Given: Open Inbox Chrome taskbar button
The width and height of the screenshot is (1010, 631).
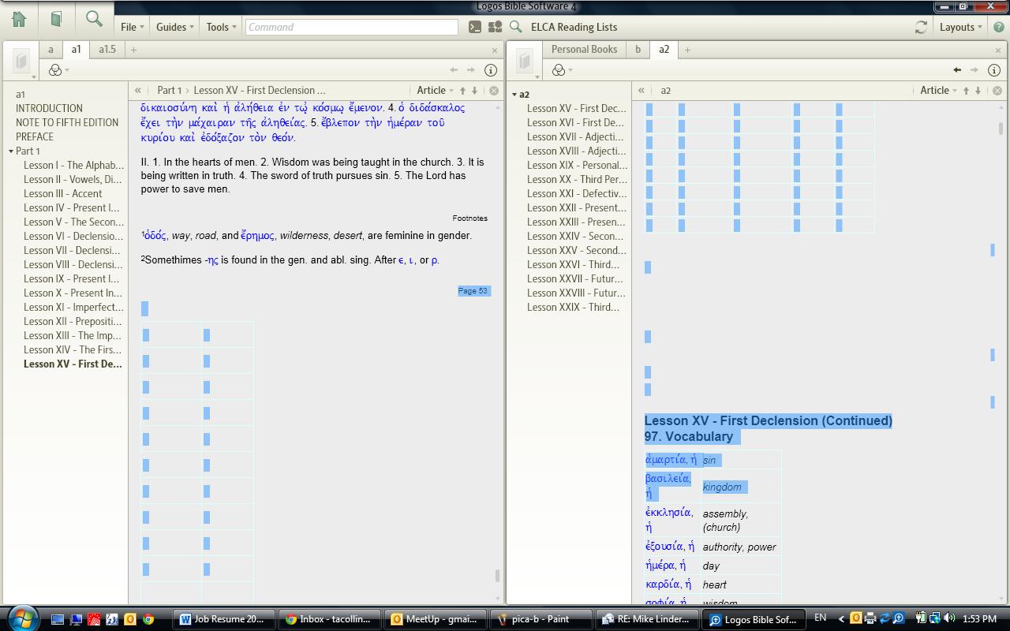Looking at the screenshot, I should pyautogui.click(x=330, y=619).
